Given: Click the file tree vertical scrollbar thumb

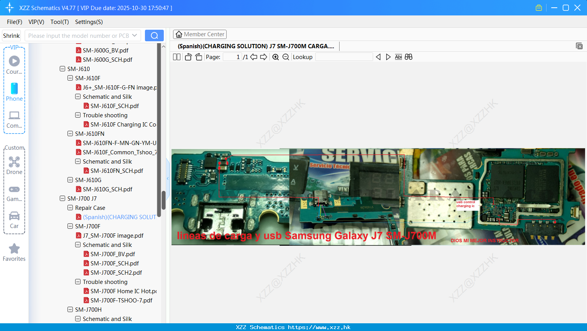Looking at the screenshot, I should [163, 200].
